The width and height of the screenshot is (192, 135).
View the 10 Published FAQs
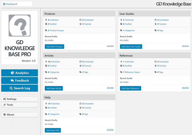(54, 104)
